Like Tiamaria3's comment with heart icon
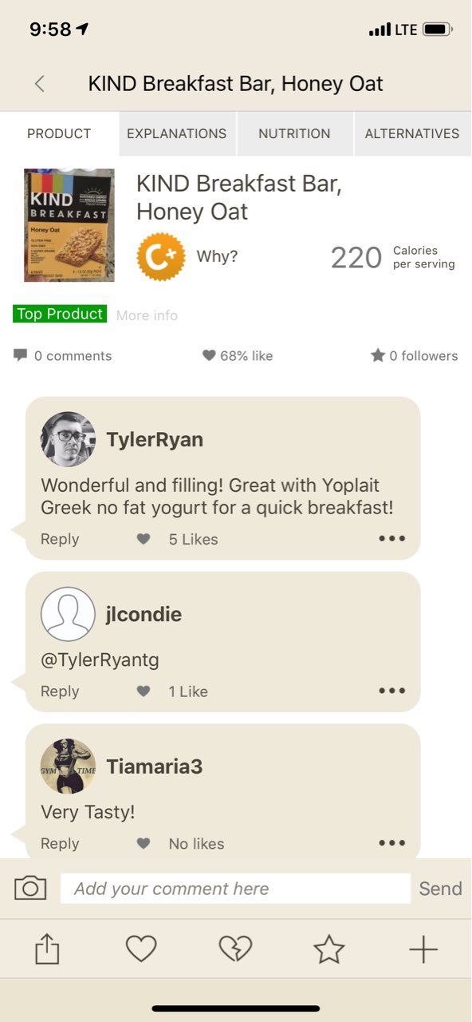 (x=144, y=843)
